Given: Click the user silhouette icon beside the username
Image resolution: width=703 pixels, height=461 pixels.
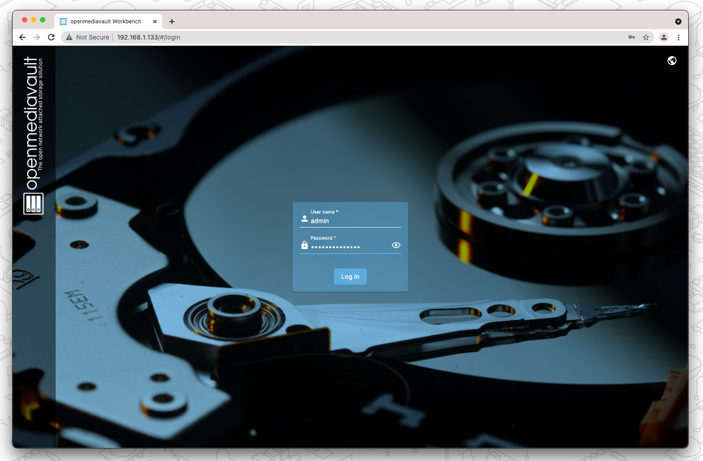Looking at the screenshot, I should (304, 220).
